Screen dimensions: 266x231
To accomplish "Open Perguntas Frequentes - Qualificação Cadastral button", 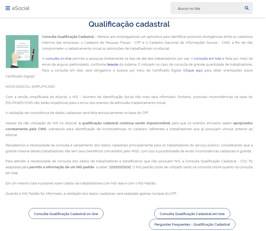I will (192, 224).
